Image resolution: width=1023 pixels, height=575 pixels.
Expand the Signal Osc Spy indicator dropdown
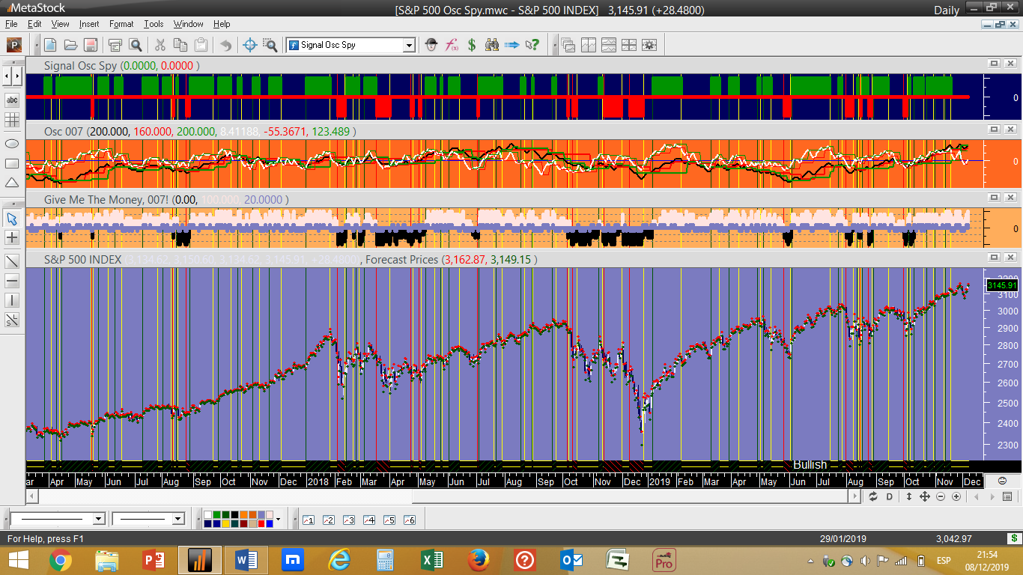pyautogui.click(x=409, y=45)
